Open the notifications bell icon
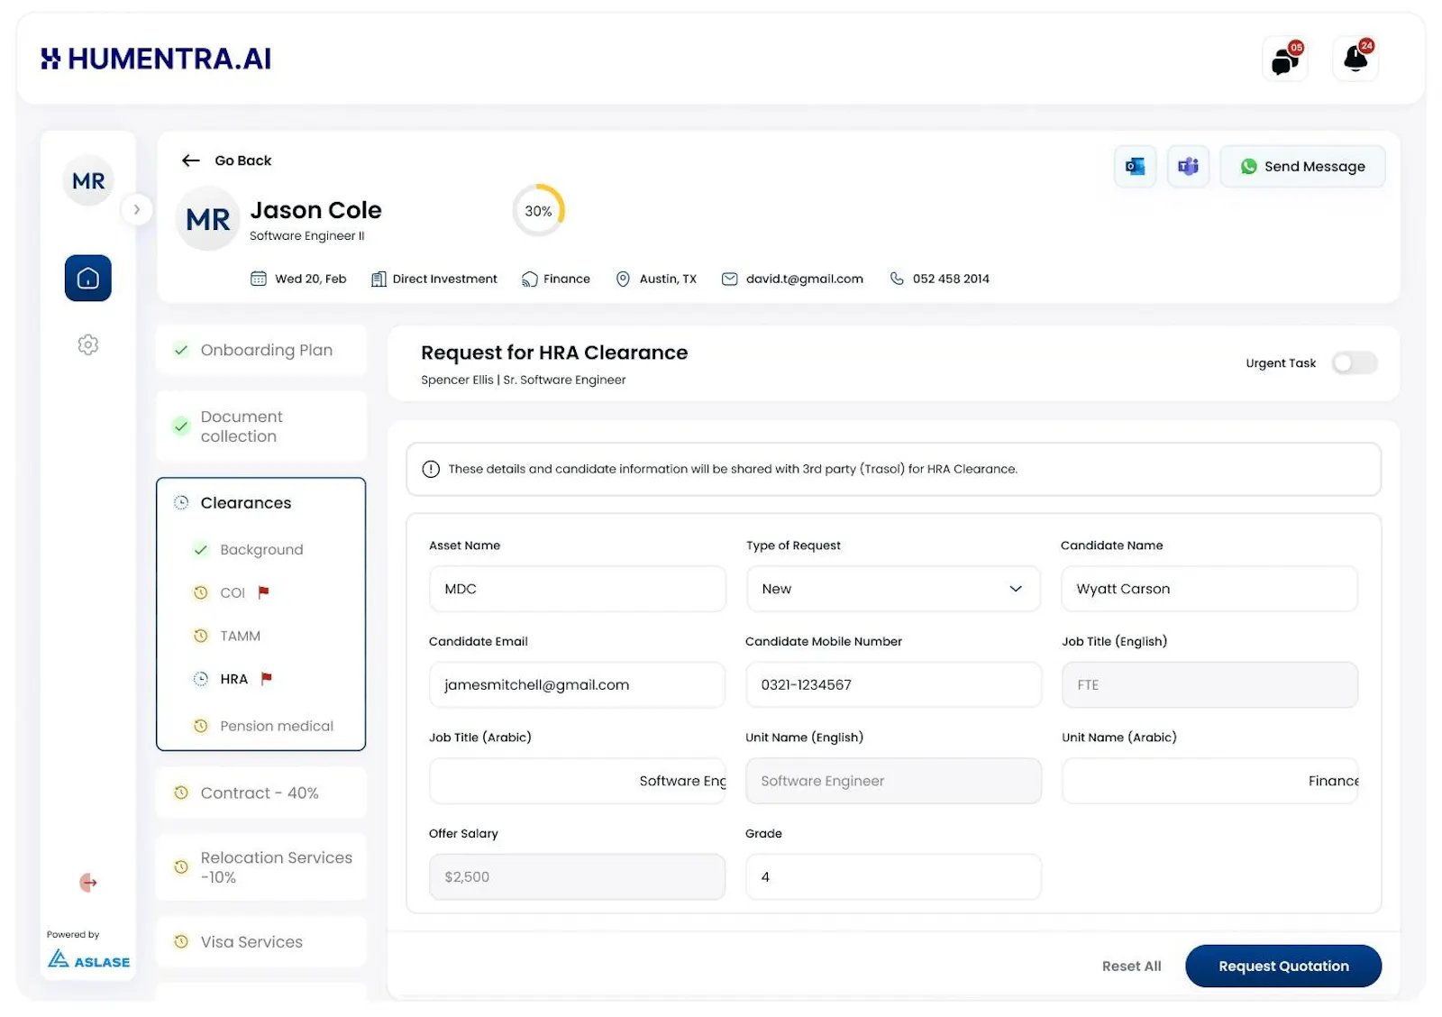The height and width of the screenshot is (1017, 1442). [1355, 60]
